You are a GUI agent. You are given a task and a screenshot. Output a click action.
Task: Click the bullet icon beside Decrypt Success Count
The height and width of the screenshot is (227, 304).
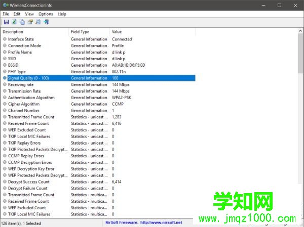tap(5, 181)
